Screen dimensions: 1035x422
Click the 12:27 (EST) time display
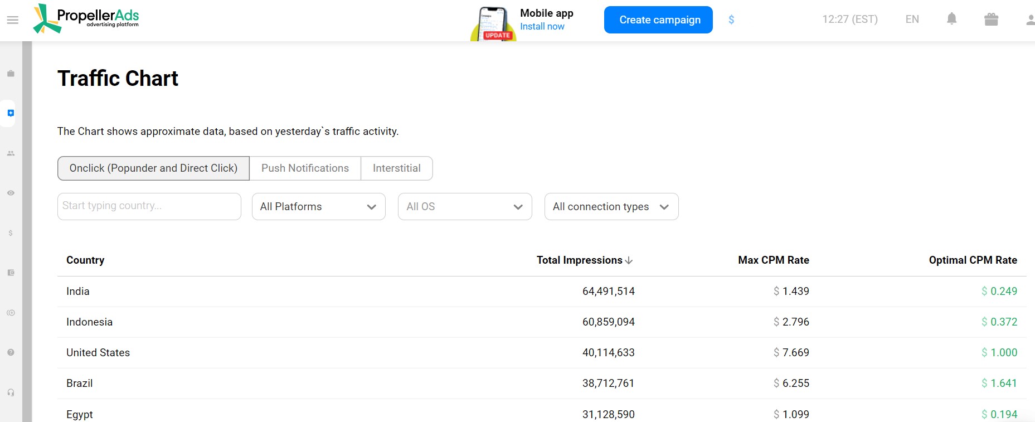849,20
